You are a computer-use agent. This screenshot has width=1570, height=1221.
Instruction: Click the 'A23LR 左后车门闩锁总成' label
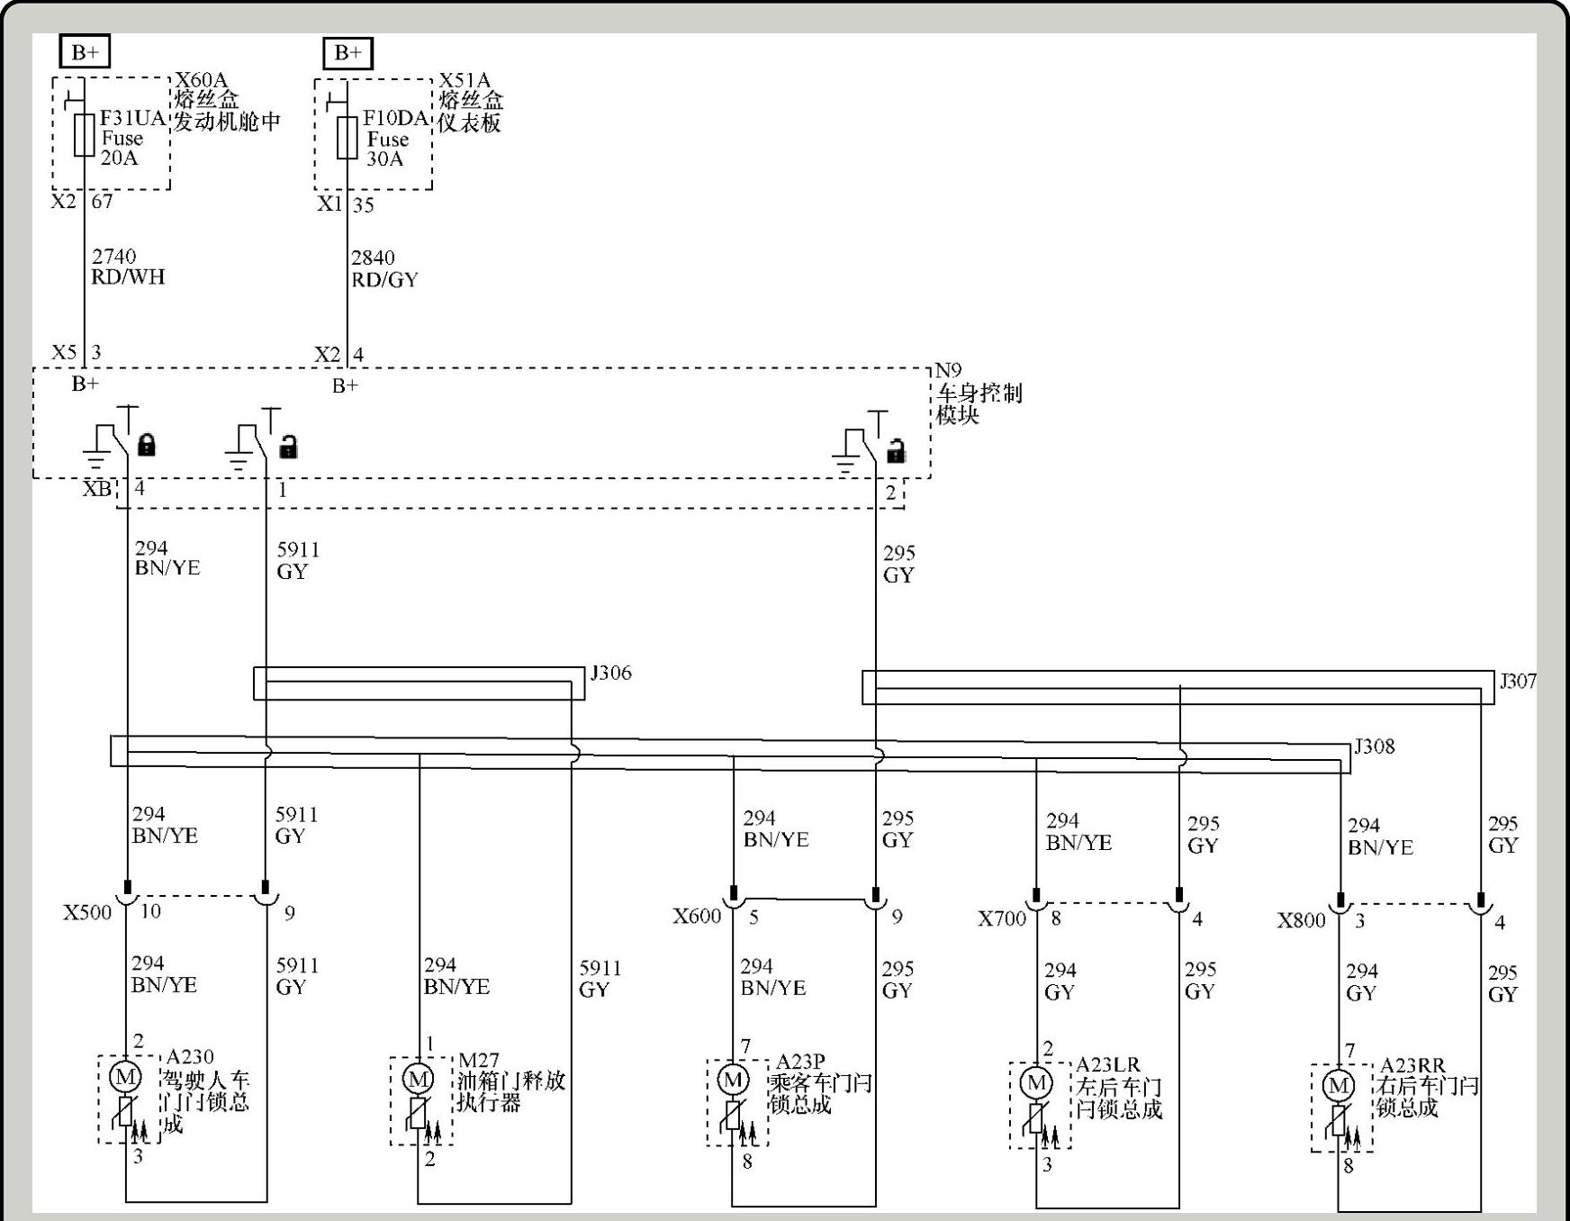[x=1119, y=1088]
